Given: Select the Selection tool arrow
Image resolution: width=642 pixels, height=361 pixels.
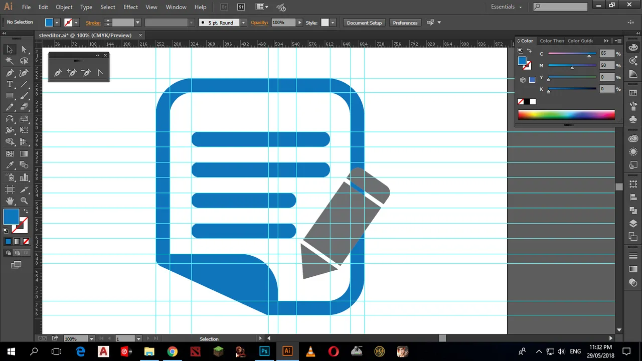Looking at the screenshot, I should pos(10,49).
